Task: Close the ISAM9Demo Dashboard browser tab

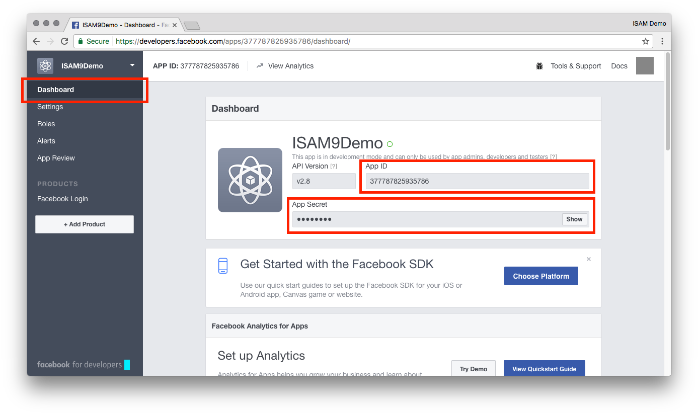Action: point(175,25)
